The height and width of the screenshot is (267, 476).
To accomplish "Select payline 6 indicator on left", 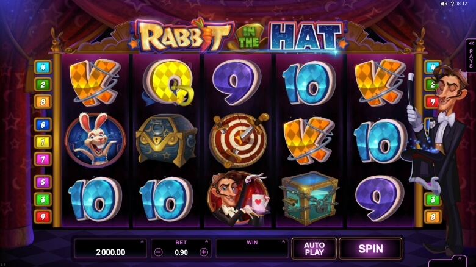I will pyautogui.click(x=43, y=124).
